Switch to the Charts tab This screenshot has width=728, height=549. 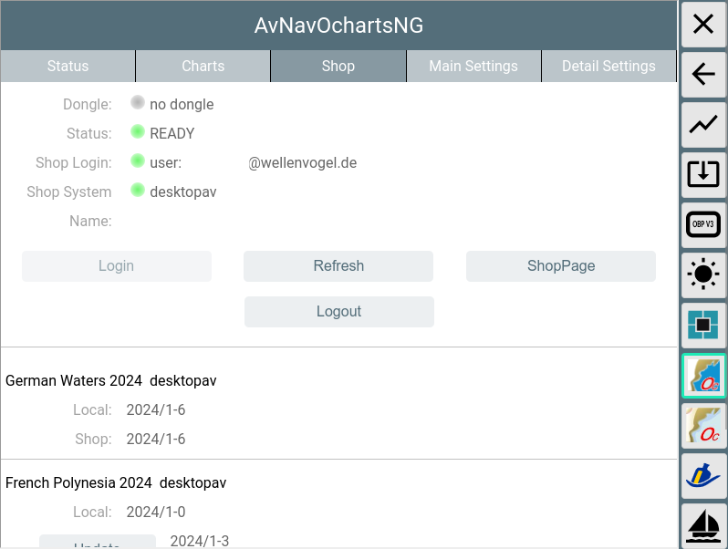tap(203, 66)
